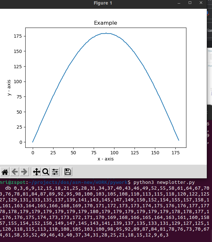Image resolution: width=212 pixels, height=242 pixels.
Task: Click the zspot hostname in terminal prompt
Action: (18, 182)
